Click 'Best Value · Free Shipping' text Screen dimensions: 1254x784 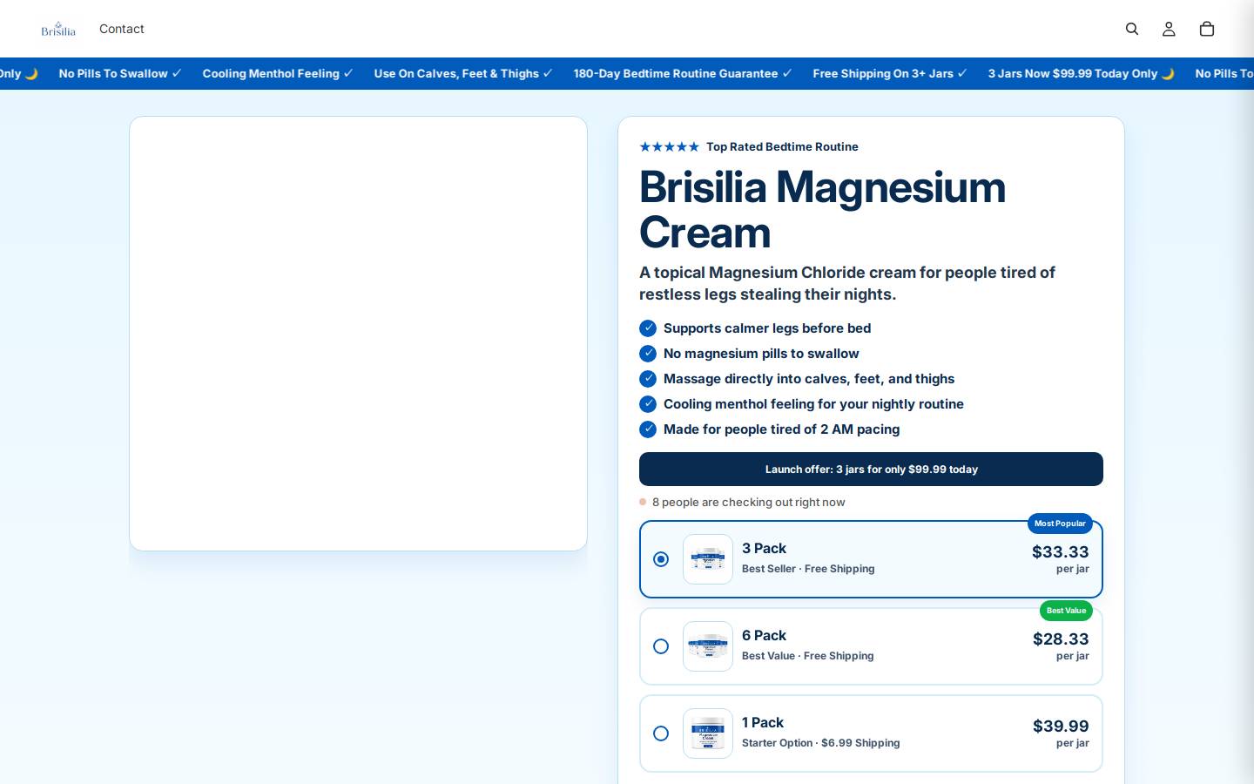tap(807, 656)
